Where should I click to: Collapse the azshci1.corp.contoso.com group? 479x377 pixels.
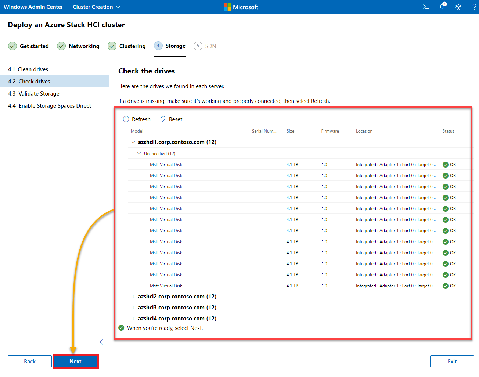[x=133, y=142]
